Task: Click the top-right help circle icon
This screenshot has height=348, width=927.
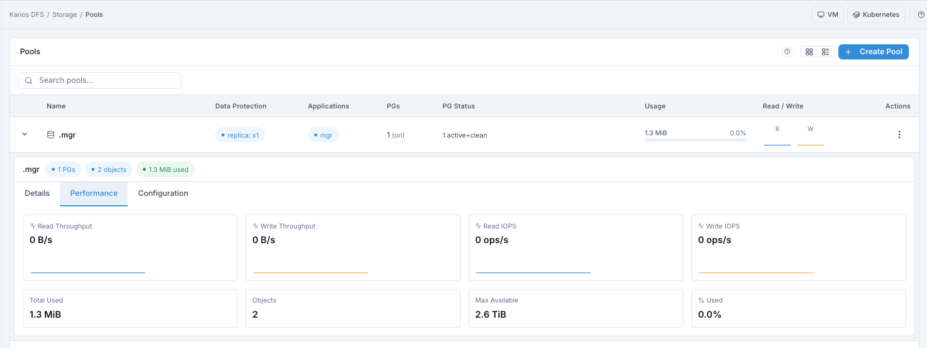Action: [921, 15]
